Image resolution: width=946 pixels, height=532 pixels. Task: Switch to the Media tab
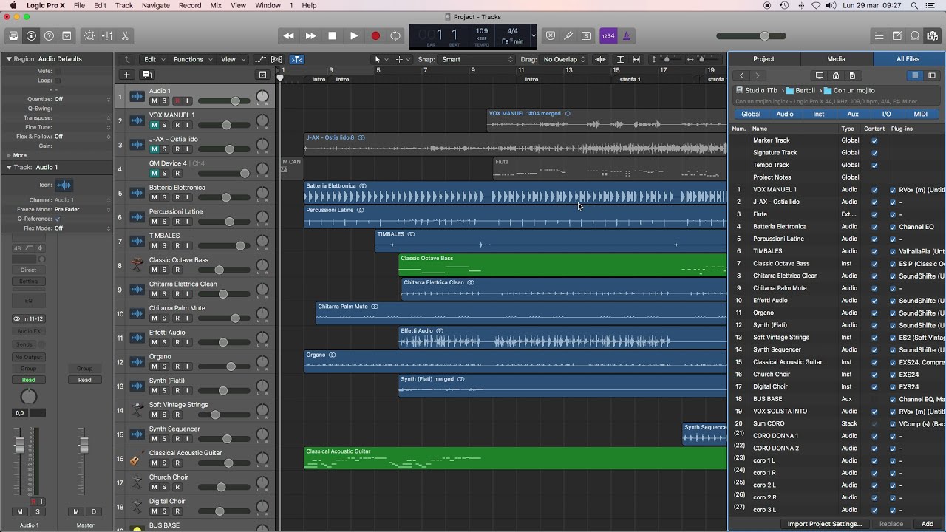[x=836, y=59]
